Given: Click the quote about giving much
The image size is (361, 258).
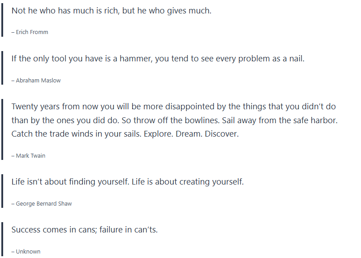Looking at the screenshot, I should [111, 10].
